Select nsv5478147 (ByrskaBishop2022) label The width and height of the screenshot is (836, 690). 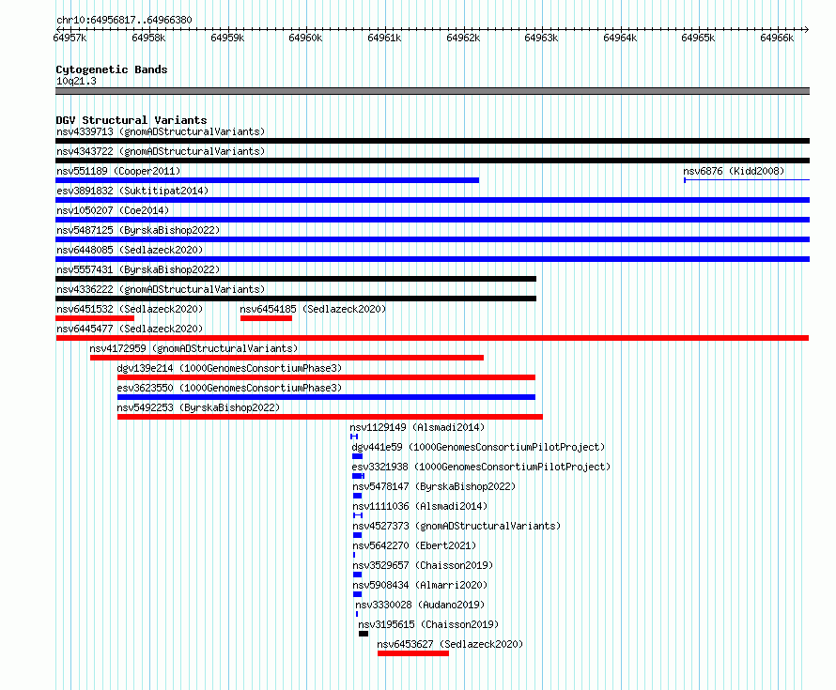434,486
